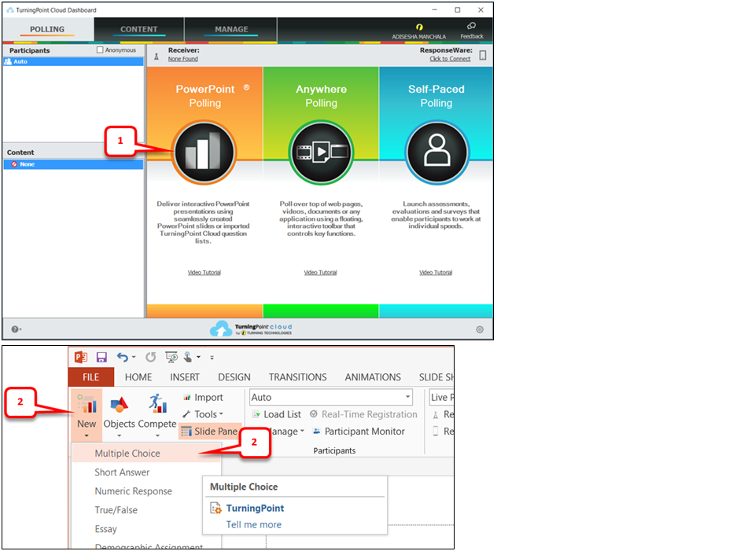Open the DESIGN ribbon tab

(234, 377)
